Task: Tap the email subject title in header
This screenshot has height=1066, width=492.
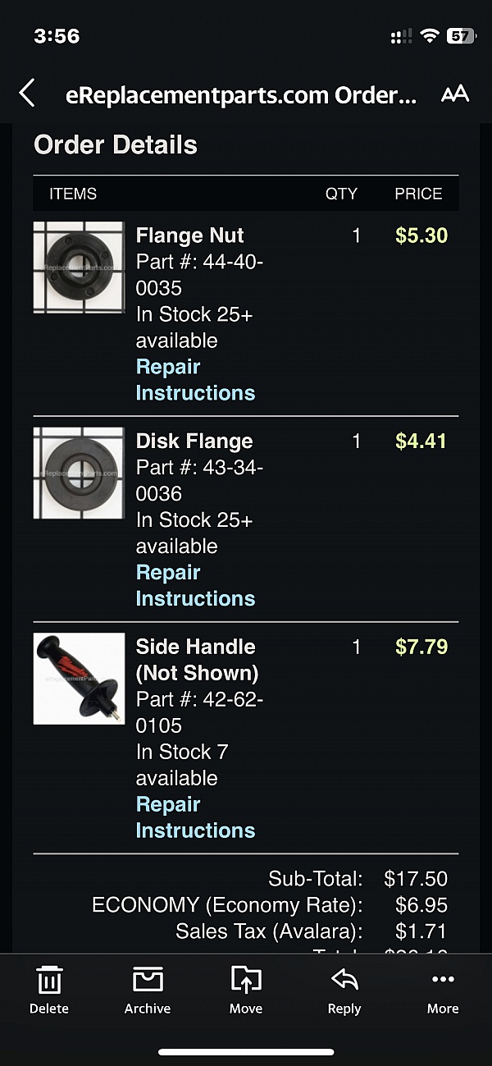Action: (241, 95)
